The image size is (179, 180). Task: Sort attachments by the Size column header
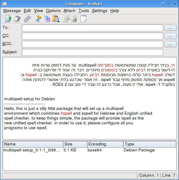(x=75, y=144)
